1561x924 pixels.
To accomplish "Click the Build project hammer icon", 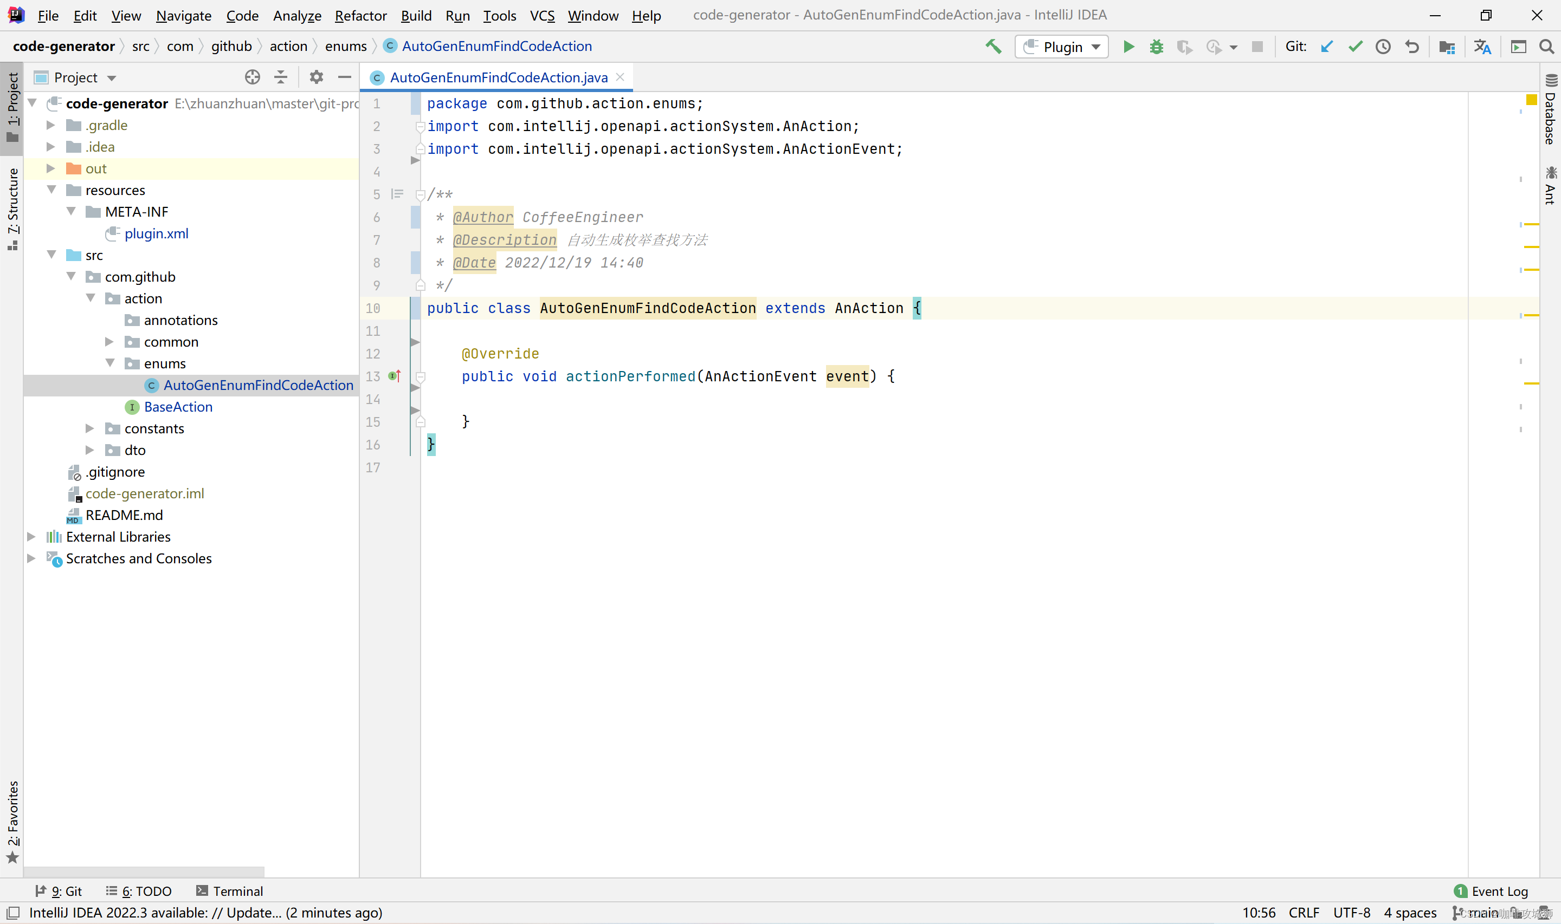I will [x=993, y=47].
